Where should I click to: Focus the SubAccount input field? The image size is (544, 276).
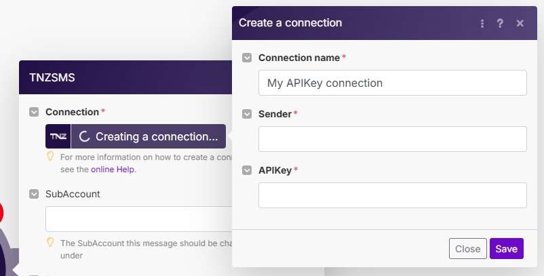click(x=139, y=219)
